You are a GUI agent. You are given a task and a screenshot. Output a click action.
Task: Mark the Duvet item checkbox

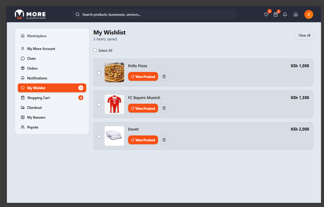pyautogui.click(x=99, y=136)
